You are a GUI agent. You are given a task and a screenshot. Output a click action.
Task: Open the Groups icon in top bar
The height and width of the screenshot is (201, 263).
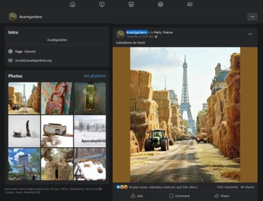click(160, 4)
